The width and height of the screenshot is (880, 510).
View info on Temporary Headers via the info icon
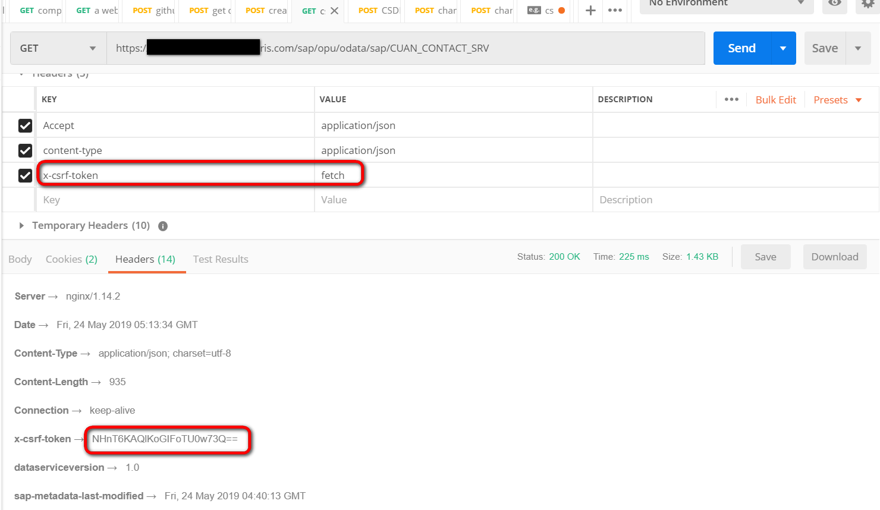point(162,226)
